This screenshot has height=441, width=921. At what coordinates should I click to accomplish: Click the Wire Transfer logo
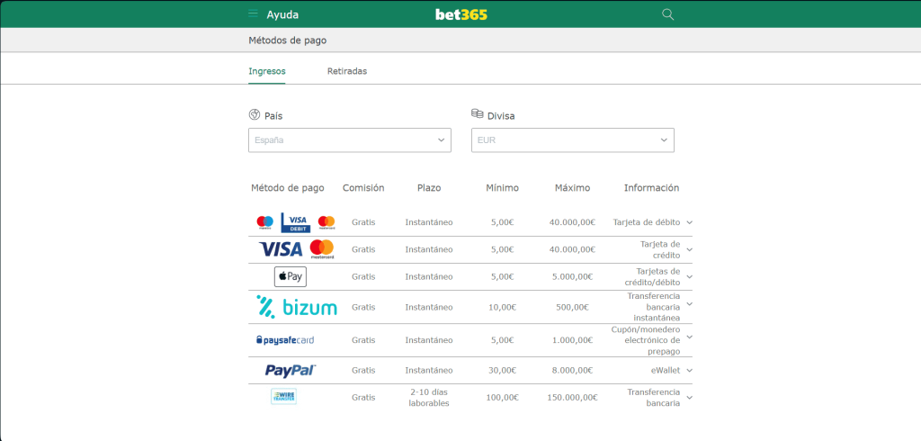click(283, 396)
